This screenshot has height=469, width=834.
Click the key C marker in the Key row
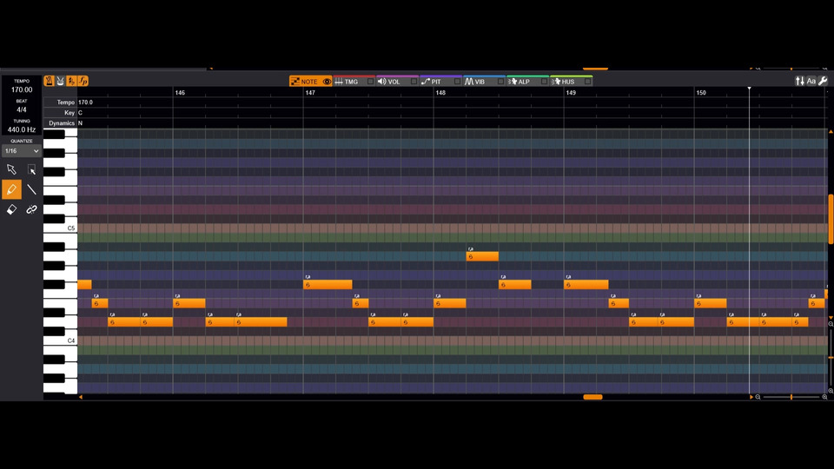pos(80,113)
